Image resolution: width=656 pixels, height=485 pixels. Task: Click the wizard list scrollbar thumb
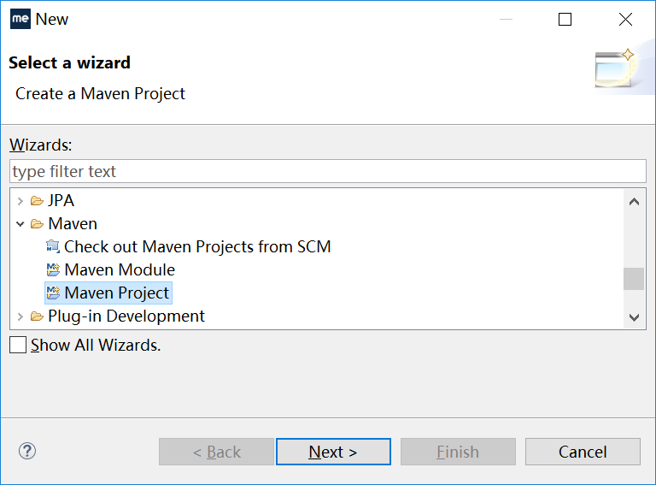click(x=634, y=279)
